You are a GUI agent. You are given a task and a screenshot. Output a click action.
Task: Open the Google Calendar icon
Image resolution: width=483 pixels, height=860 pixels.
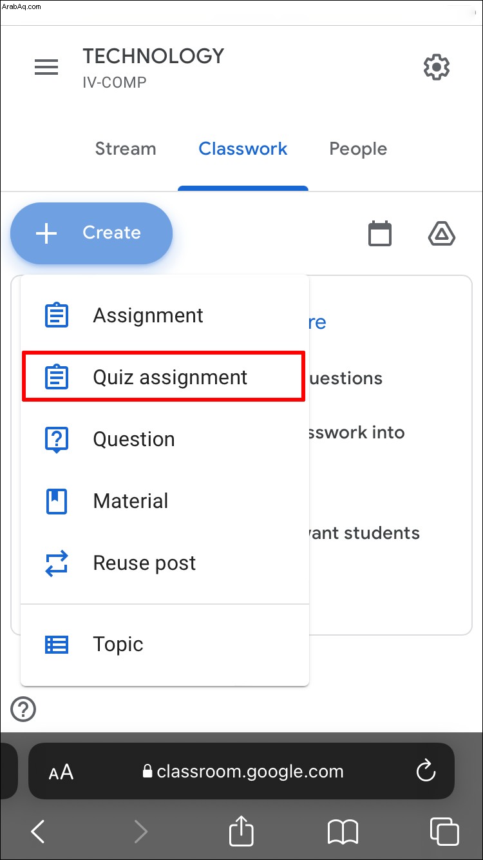point(380,233)
